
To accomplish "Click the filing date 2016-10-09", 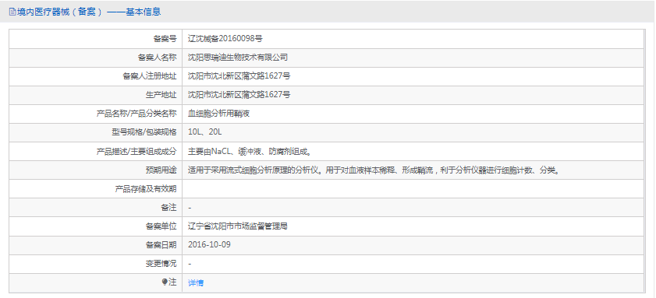I will coord(209,244).
